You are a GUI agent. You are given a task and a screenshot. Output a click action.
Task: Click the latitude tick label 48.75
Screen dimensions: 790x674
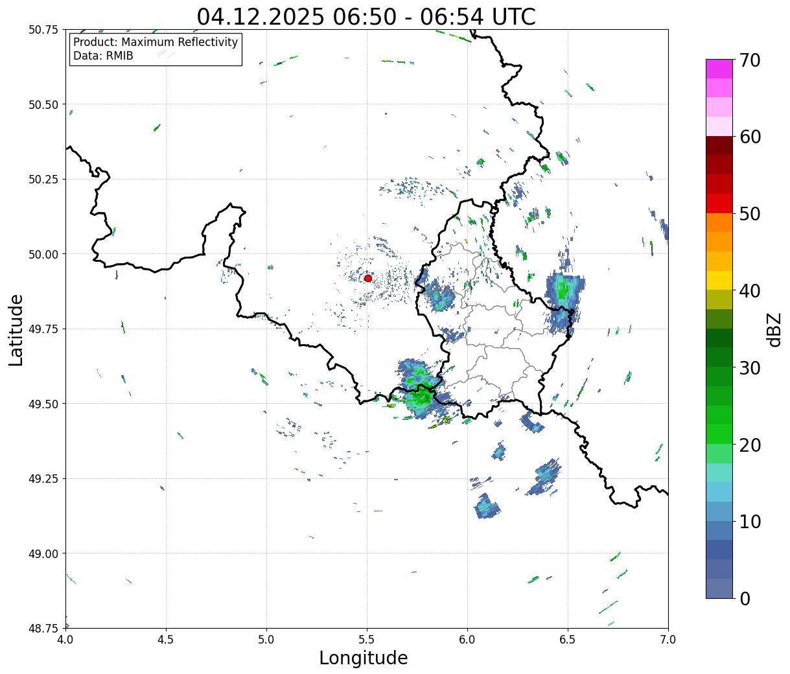pos(43,628)
